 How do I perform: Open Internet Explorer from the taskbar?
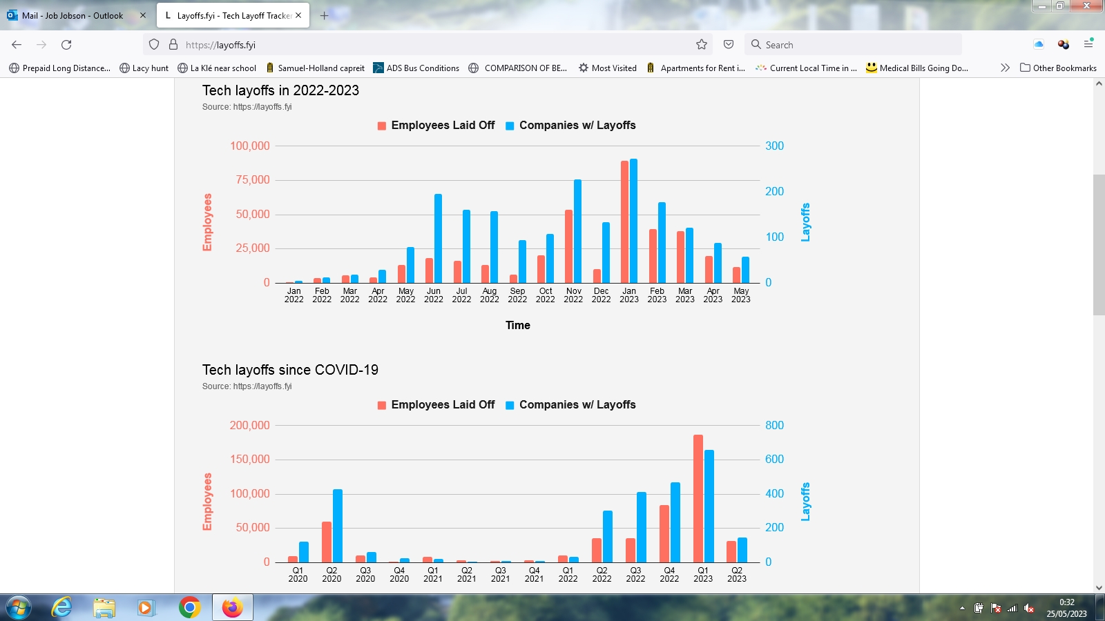click(x=62, y=607)
